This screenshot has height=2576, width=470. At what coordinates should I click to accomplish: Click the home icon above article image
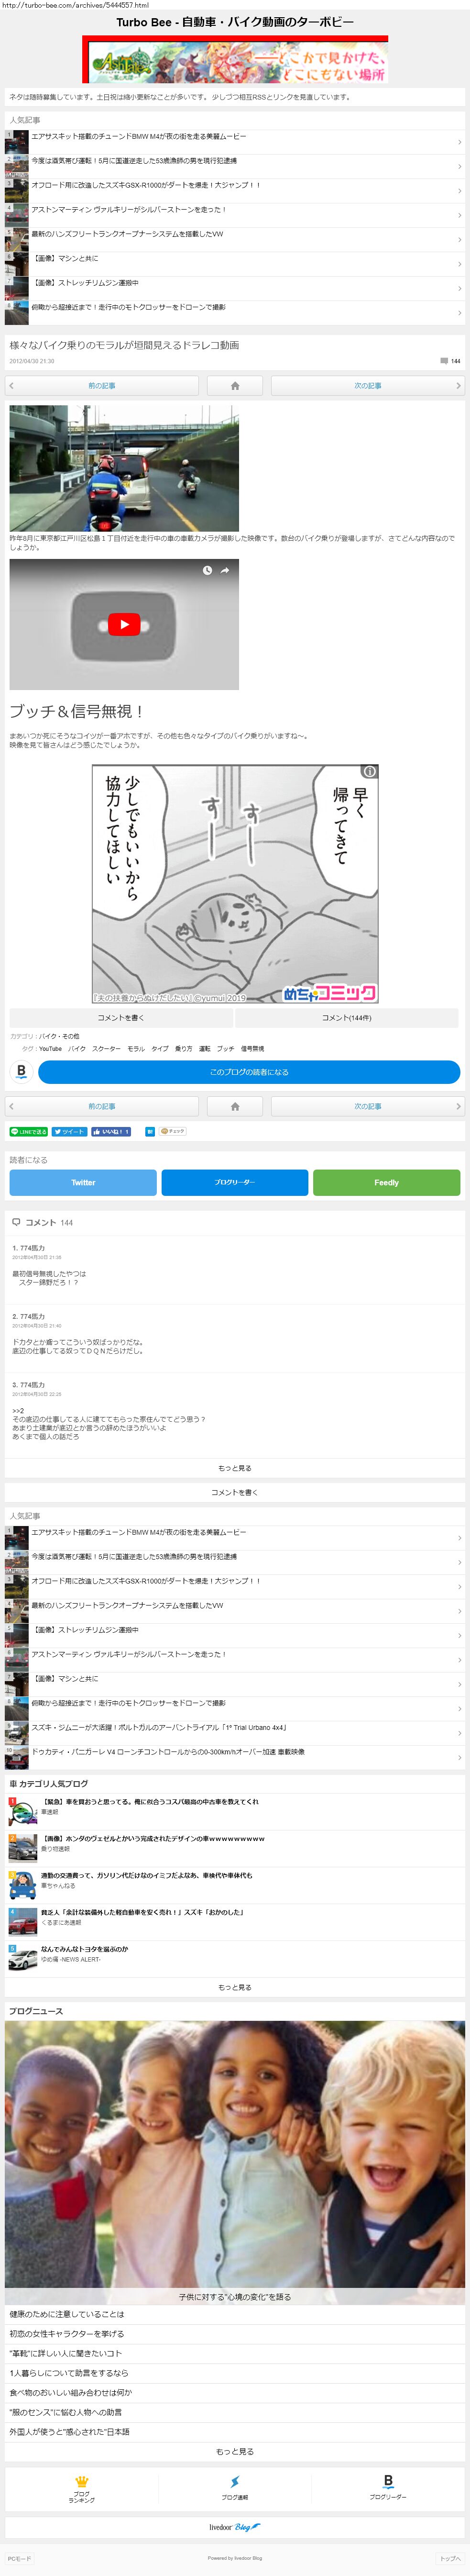pyautogui.click(x=235, y=385)
